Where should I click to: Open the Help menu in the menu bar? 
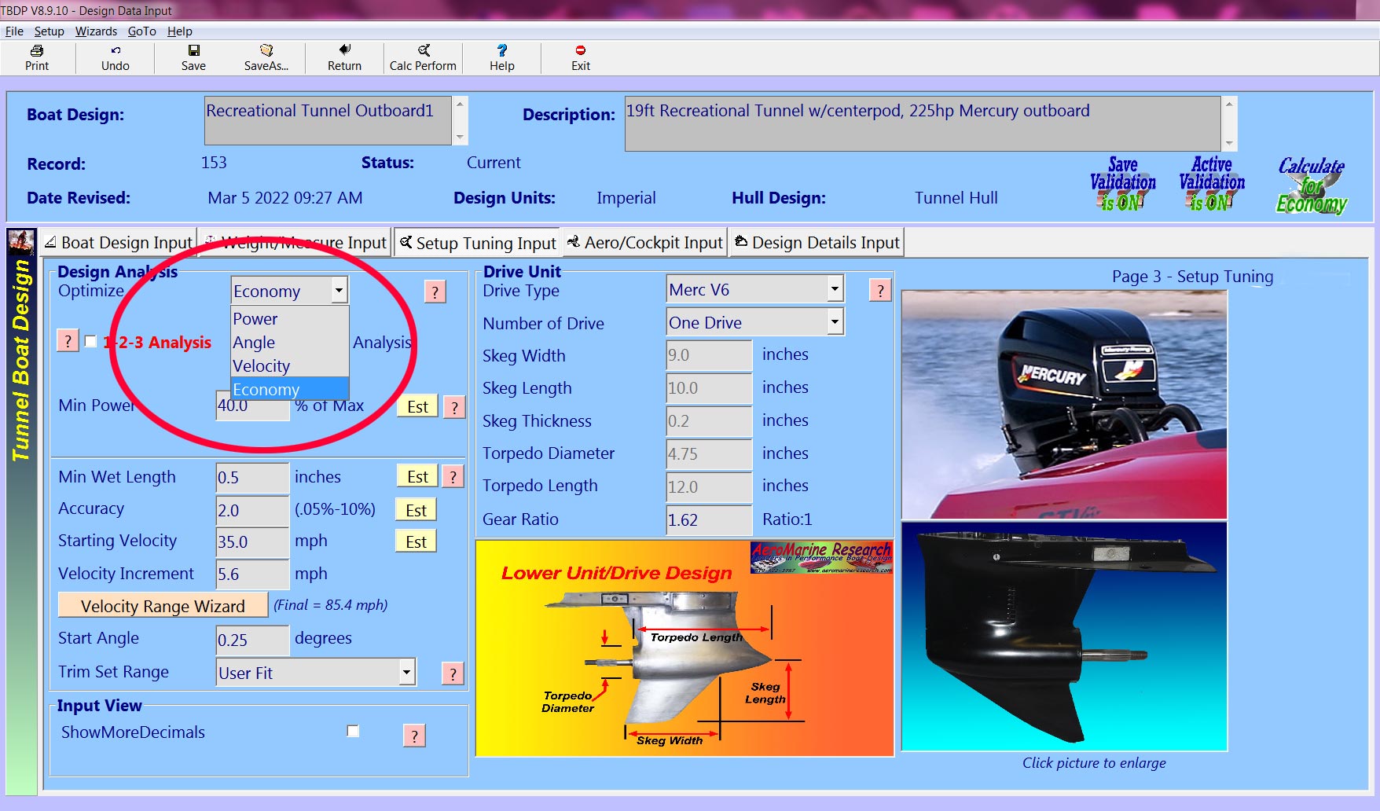coord(179,31)
